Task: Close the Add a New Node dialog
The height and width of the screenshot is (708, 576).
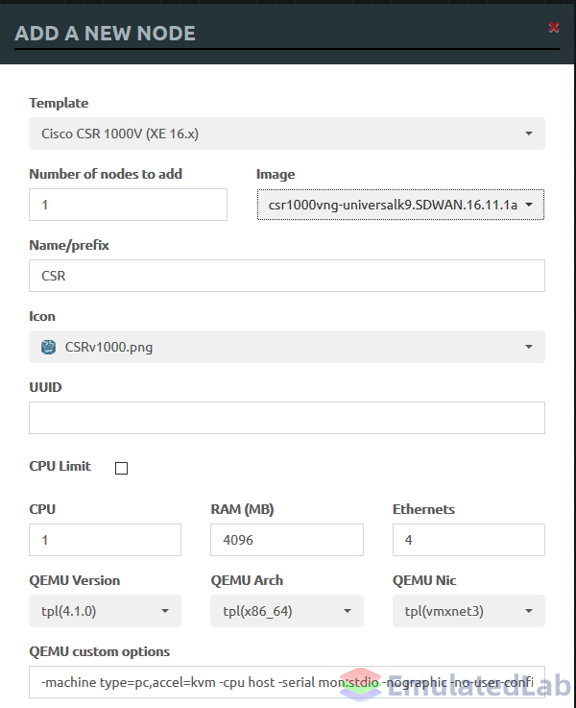Action: 554,27
